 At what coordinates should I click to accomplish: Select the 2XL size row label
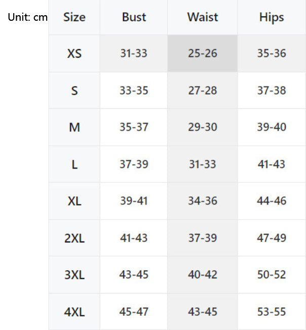74,238
